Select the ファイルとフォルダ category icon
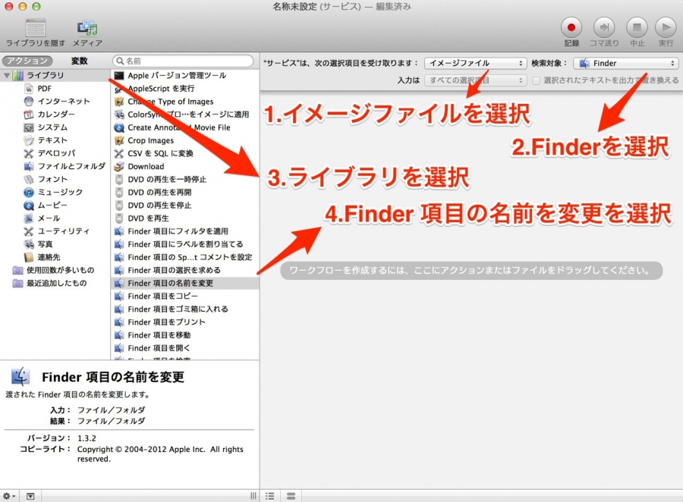683x502 pixels. (x=29, y=166)
